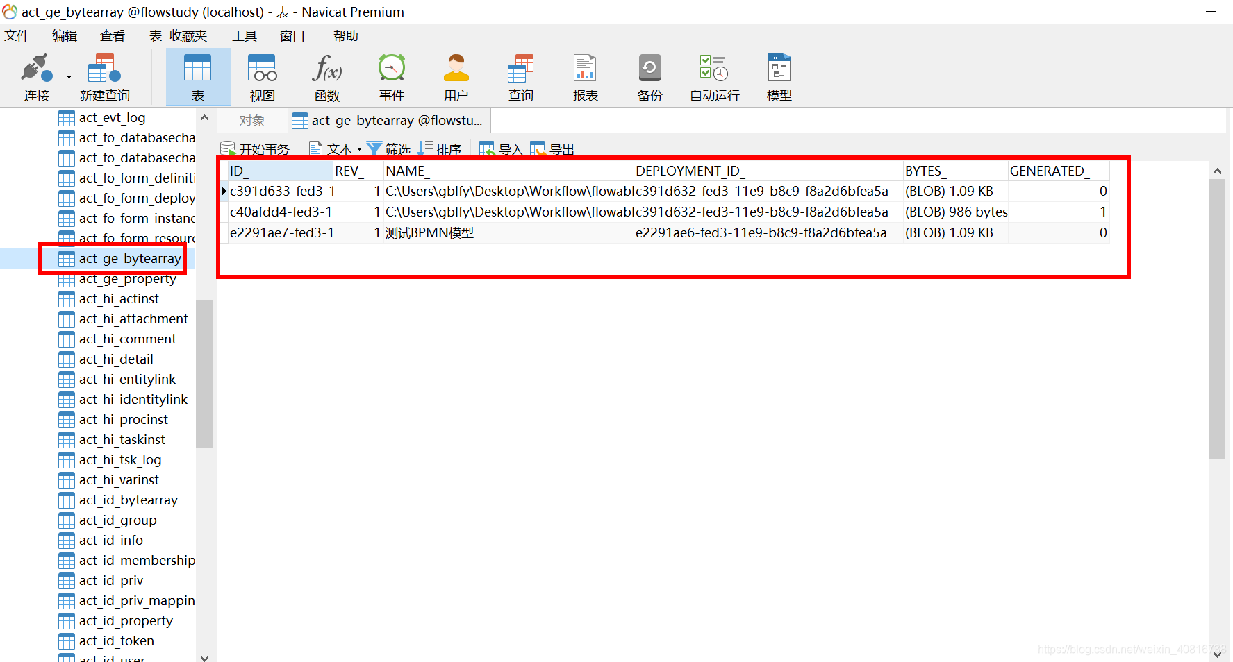Screen dimensions: 1233x662
Task: Open the 收藏夹 menu
Action: 188,35
